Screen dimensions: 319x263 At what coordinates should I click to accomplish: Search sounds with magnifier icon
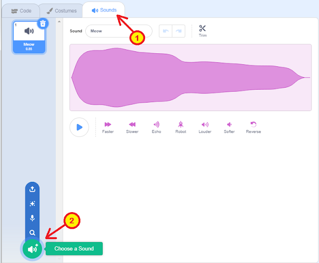[32, 233]
